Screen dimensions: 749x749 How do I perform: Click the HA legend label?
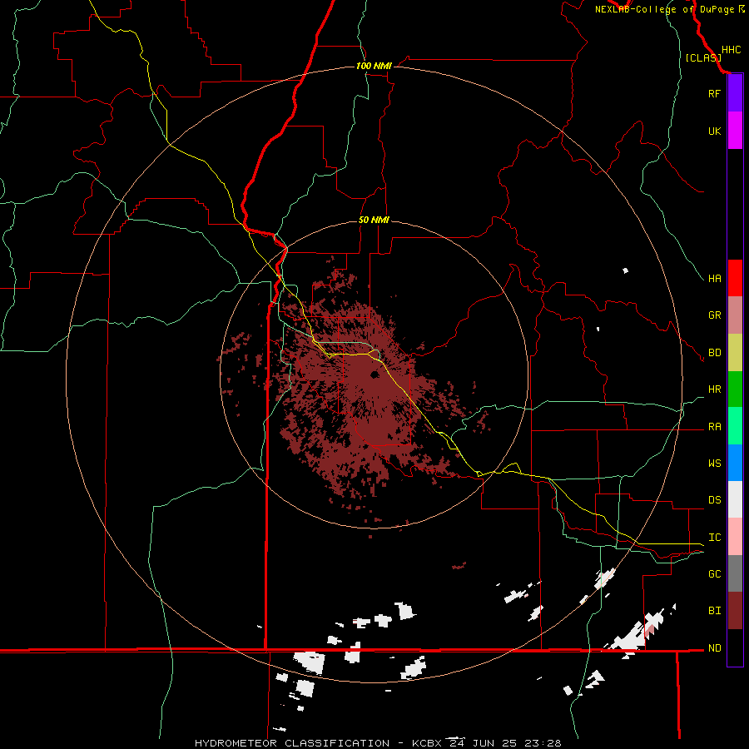pyautogui.click(x=714, y=279)
